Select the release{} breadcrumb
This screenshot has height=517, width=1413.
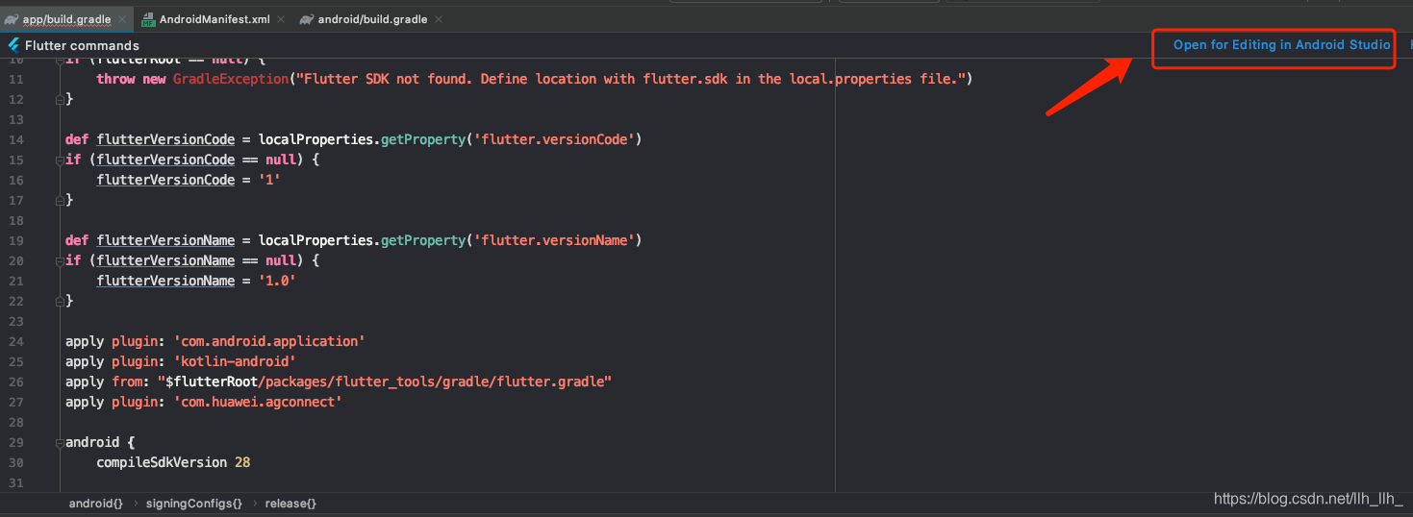pyautogui.click(x=290, y=504)
